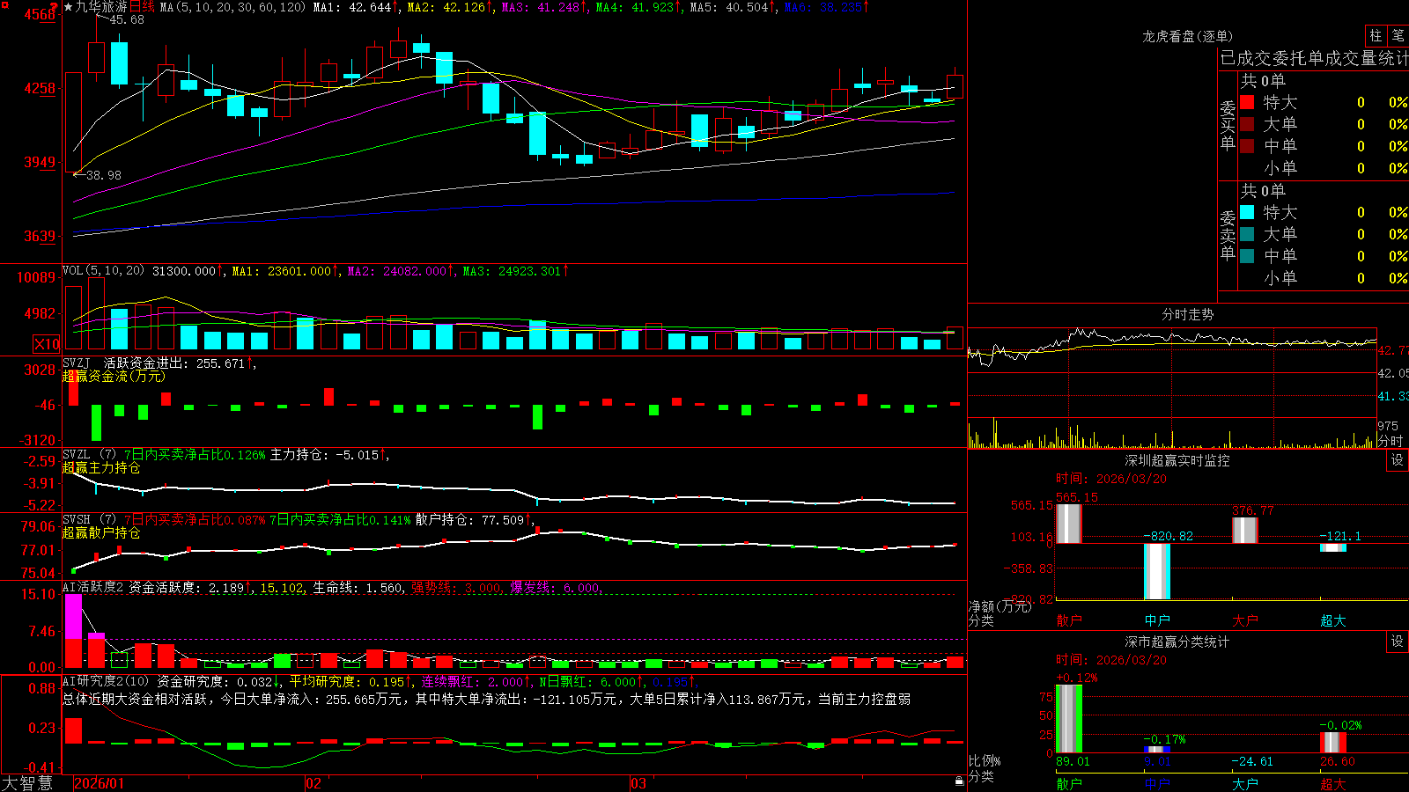This screenshot has width=1409, height=792.
Task: Click the stock name 九华旅游
Action: (101, 7)
